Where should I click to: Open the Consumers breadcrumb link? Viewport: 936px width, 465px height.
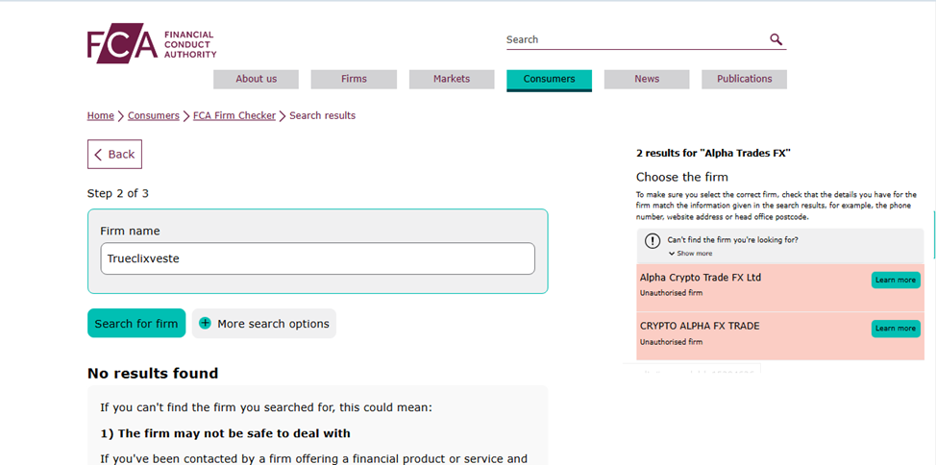click(154, 116)
